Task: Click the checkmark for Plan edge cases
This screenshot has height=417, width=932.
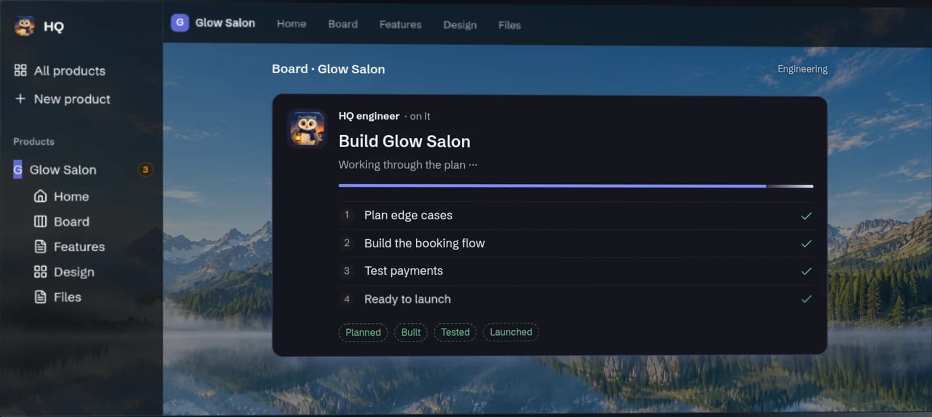Action: point(806,216)
